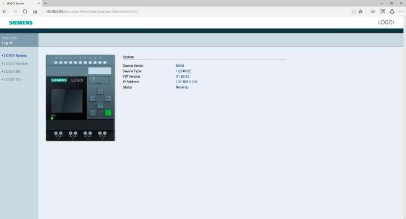Click the browser Forward arrow
Screen dimensions: 406x219
click(15, 11)
